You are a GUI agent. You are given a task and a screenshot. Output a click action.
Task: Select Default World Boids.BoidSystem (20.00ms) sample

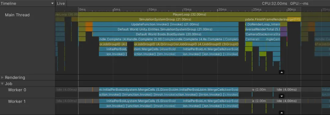pos(165,34)
